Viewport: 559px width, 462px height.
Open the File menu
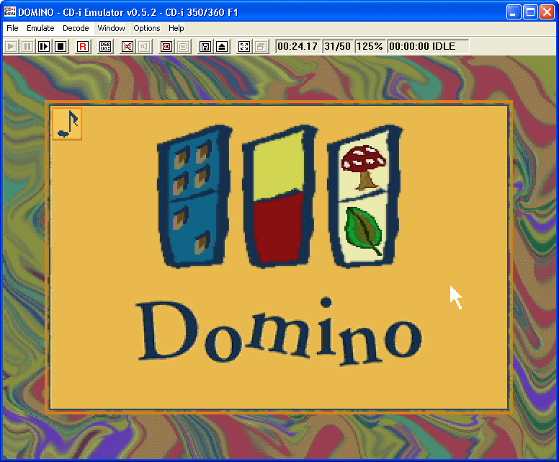point(12,28)
